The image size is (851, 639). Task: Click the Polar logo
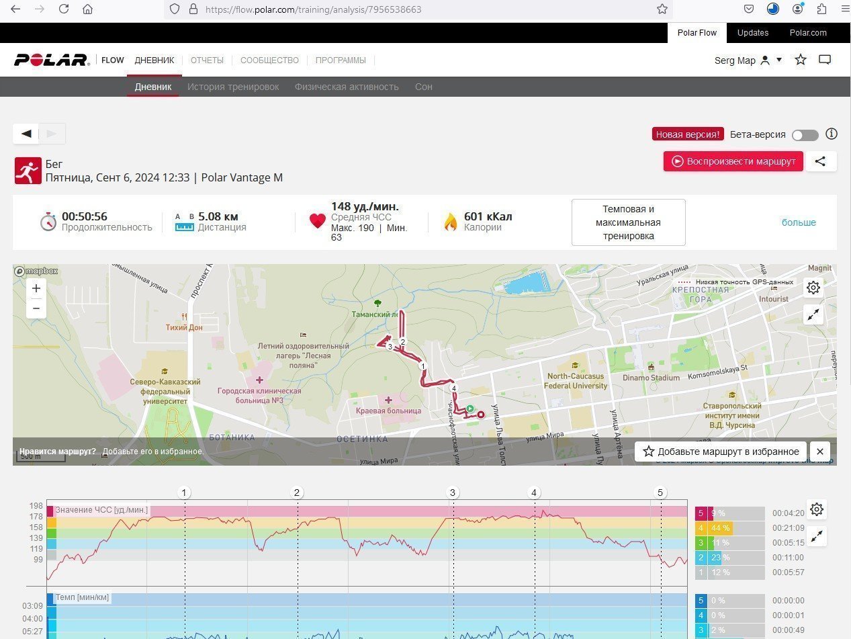[x=52, y=60]
